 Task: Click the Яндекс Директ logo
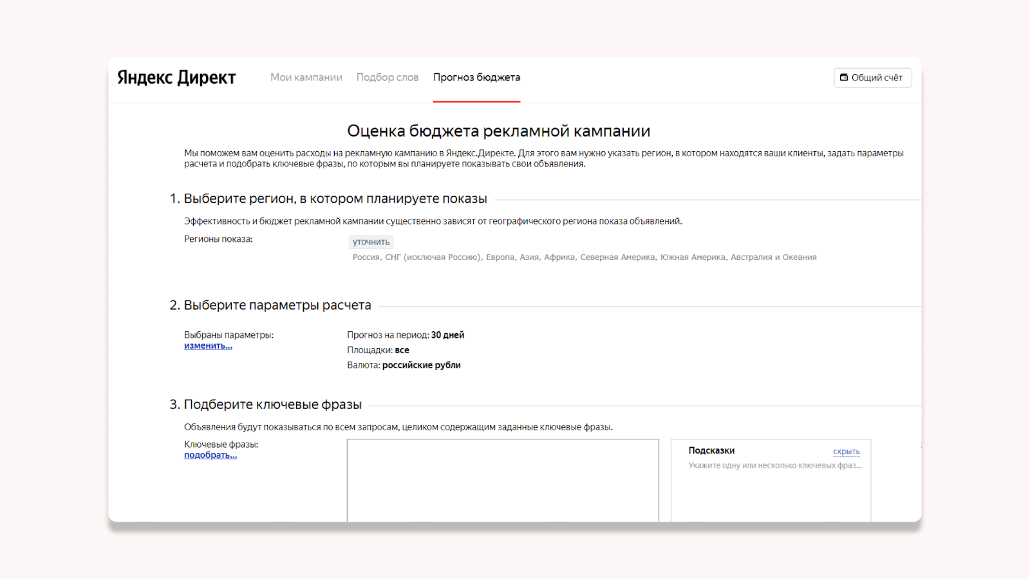pos(176,78)
